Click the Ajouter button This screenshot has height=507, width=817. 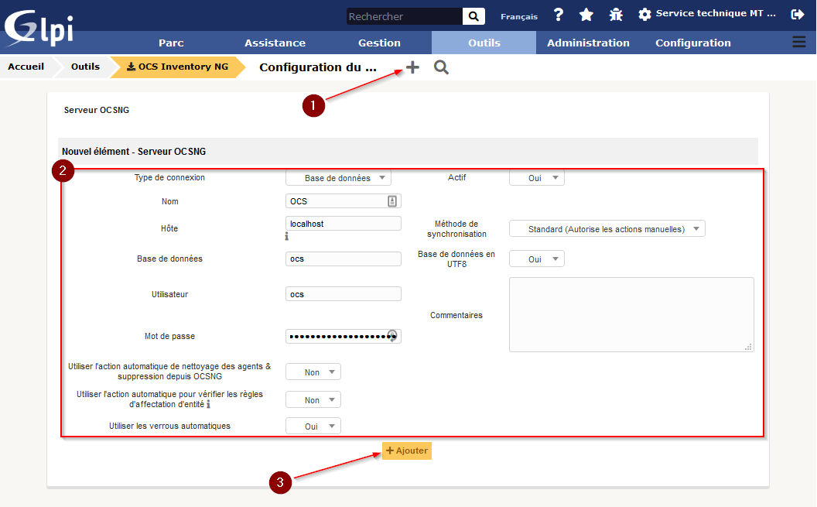click(x=406, y=450)
